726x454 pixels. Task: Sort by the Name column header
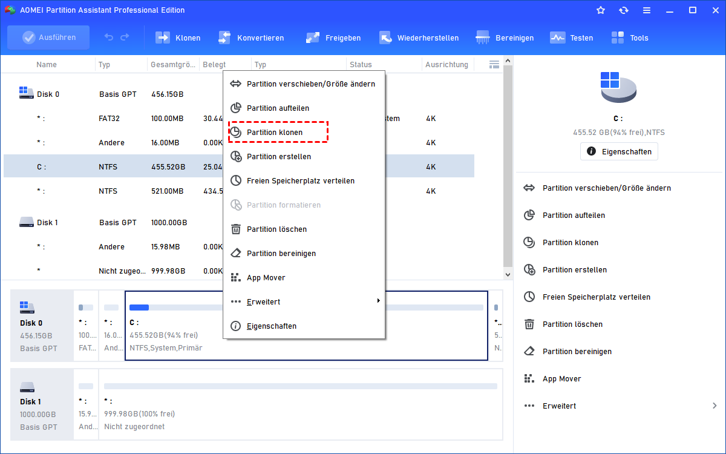[x=47, y=65]
